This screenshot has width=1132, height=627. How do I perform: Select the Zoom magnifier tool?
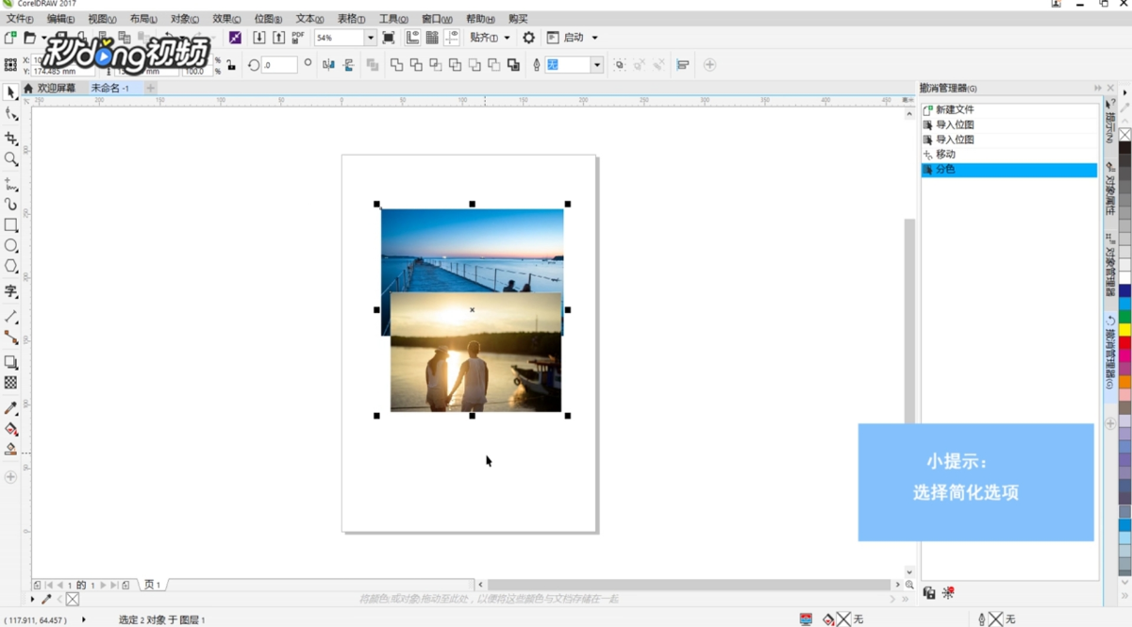pos(10,159)
